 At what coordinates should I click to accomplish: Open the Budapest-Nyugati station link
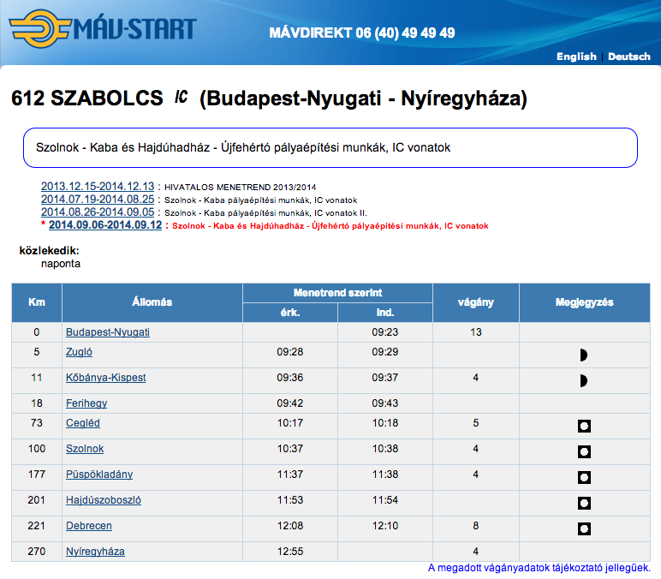tap(108, 332)
